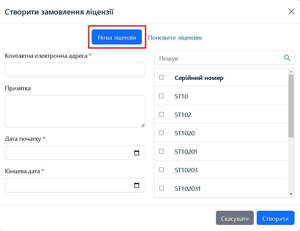This screenshot has width=300, height=231.
Task: Select the ST102 checkbox
Action: (161, 114)
